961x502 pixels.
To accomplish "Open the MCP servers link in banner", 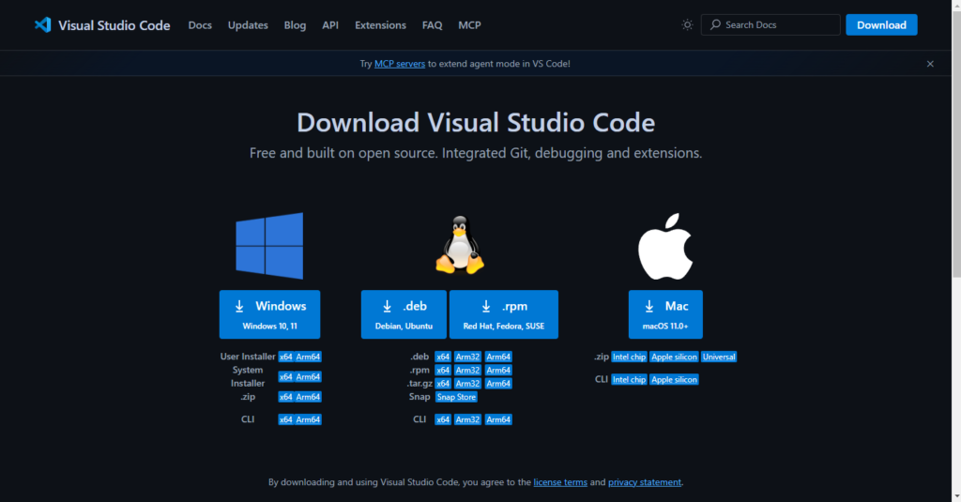I will tap(400, 64).
